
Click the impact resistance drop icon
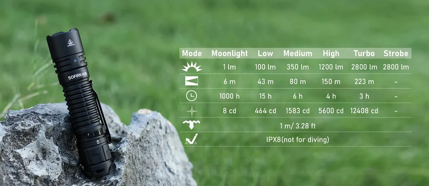(x=192, y=125)
